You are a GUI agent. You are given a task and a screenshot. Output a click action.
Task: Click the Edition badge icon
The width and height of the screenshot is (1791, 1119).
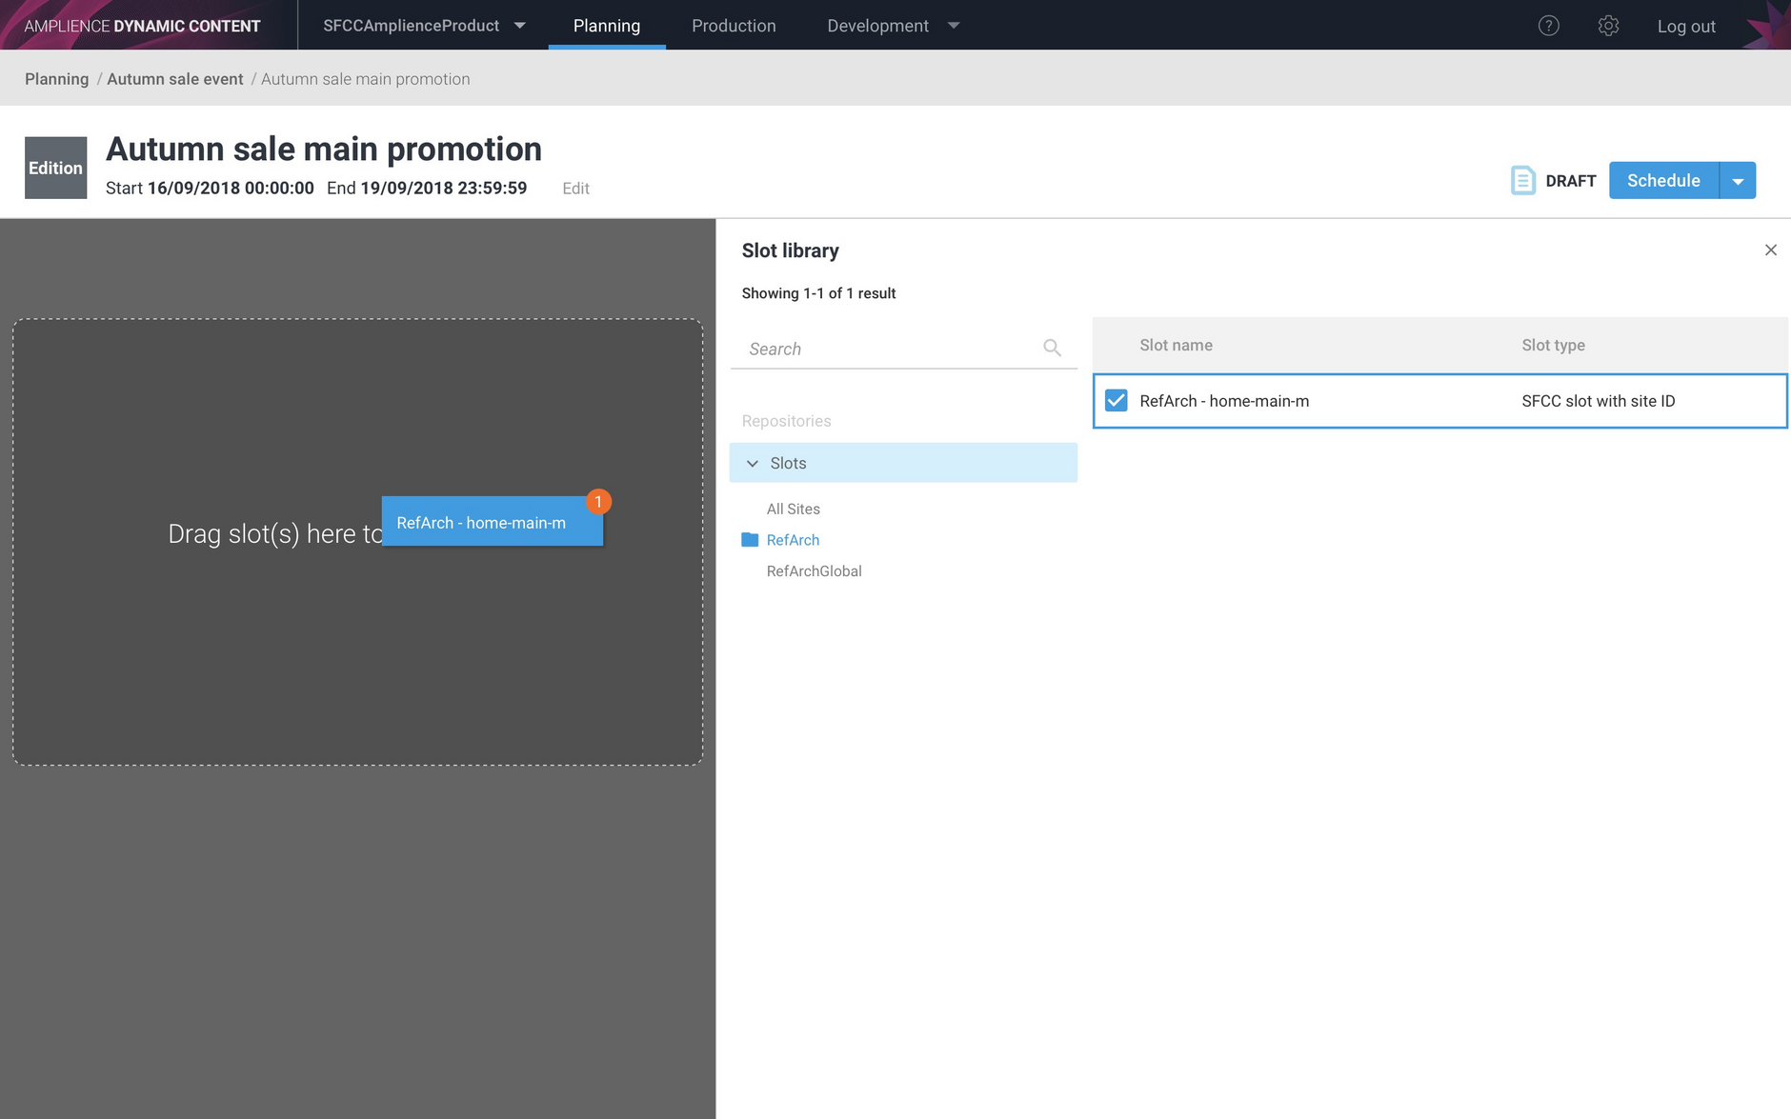55,168
